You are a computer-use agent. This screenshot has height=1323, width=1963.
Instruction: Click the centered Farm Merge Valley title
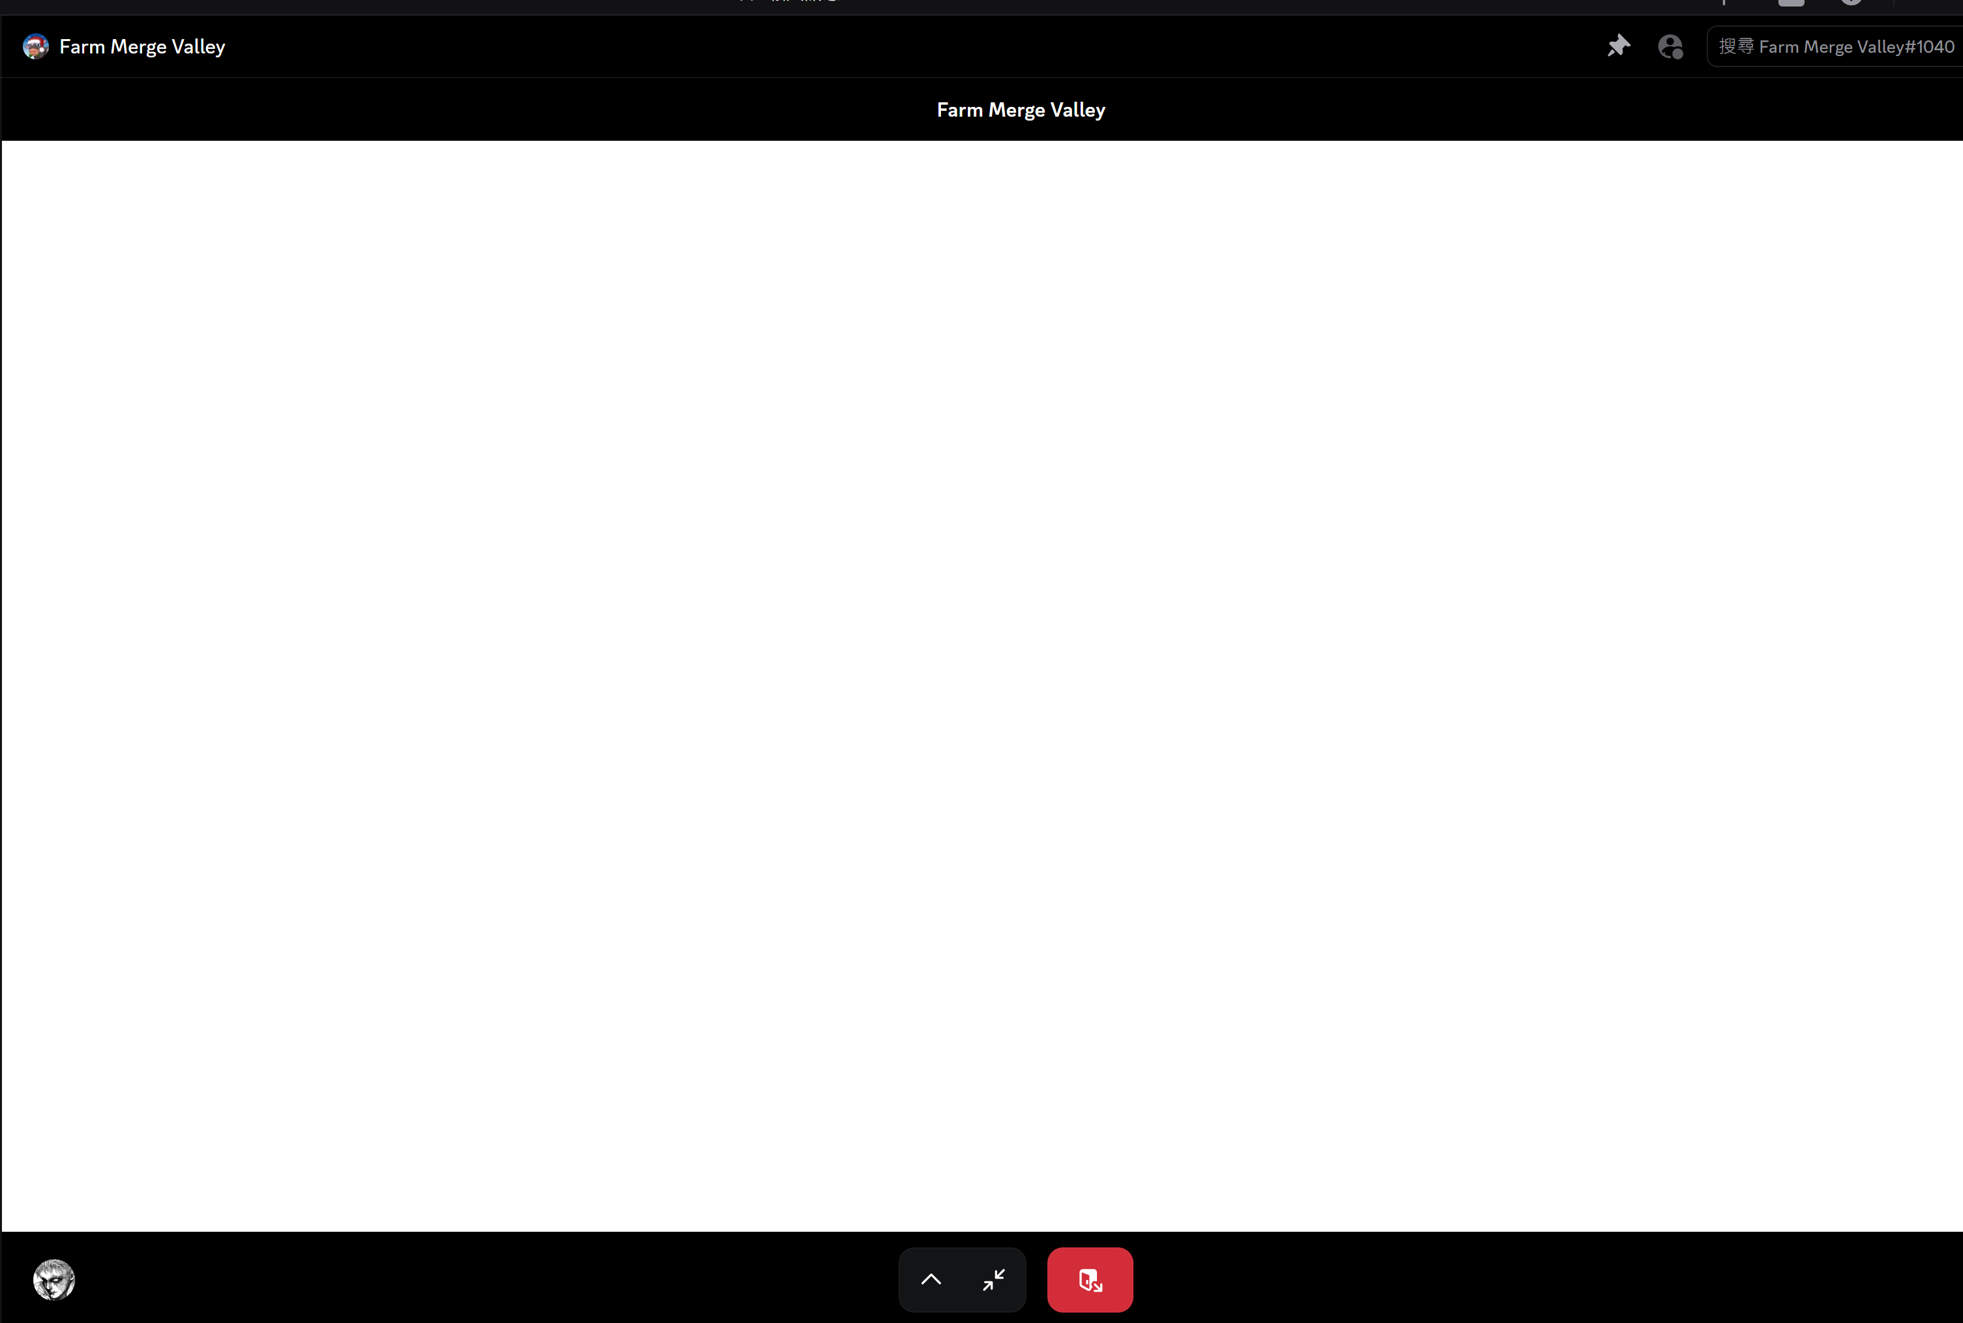pos(1020,109)
